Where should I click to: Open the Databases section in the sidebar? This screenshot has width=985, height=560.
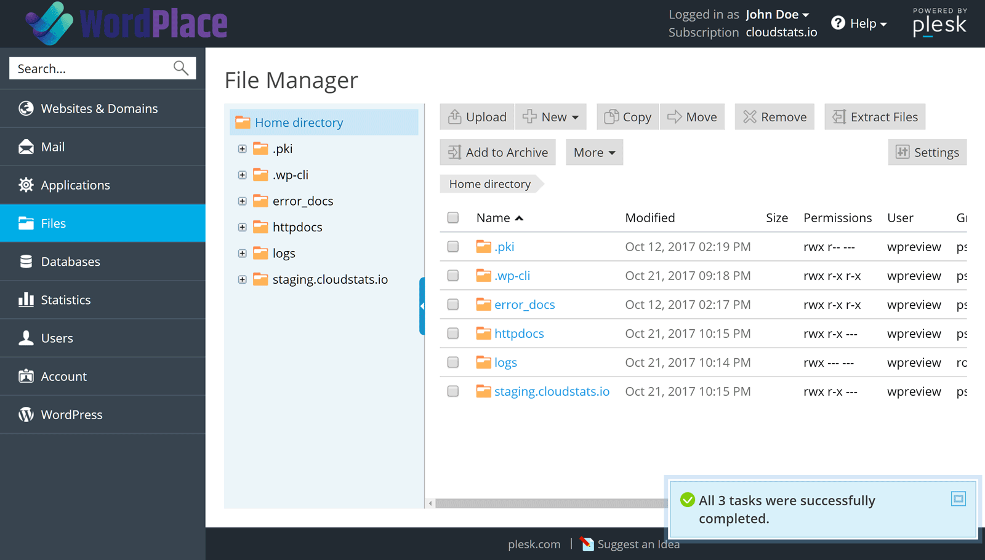(x=70, y=261)
